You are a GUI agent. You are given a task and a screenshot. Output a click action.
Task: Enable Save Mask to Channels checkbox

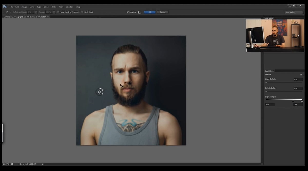coord(59,12)
